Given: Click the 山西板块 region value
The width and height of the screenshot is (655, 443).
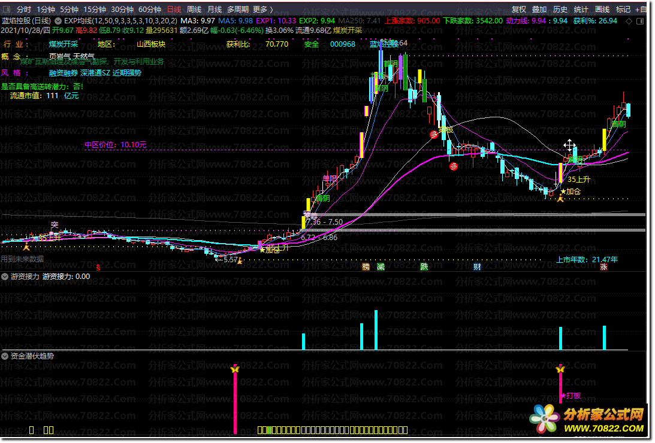Looking at the screenshot, I should coord(151,44).
